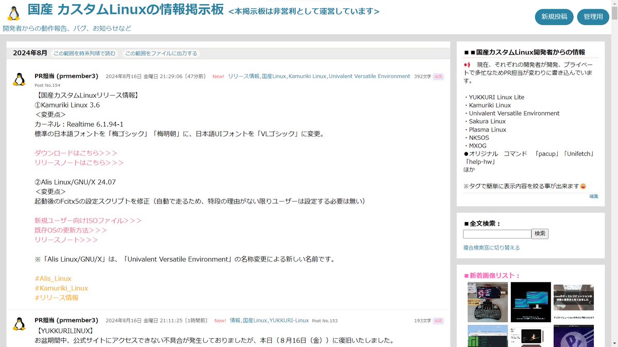Filter by 情報 tag on Post 153
This screenshot has height=347, width=618.
click(235, 320)
